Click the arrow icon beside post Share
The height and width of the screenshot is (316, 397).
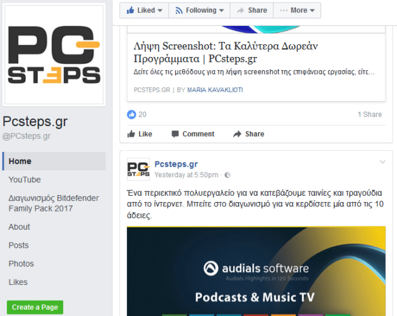[237, 134]
